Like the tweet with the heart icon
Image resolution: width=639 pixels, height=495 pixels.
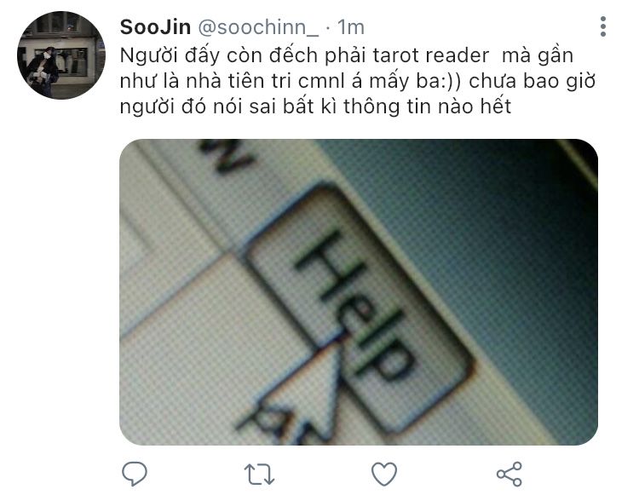(x=384, y=475)
